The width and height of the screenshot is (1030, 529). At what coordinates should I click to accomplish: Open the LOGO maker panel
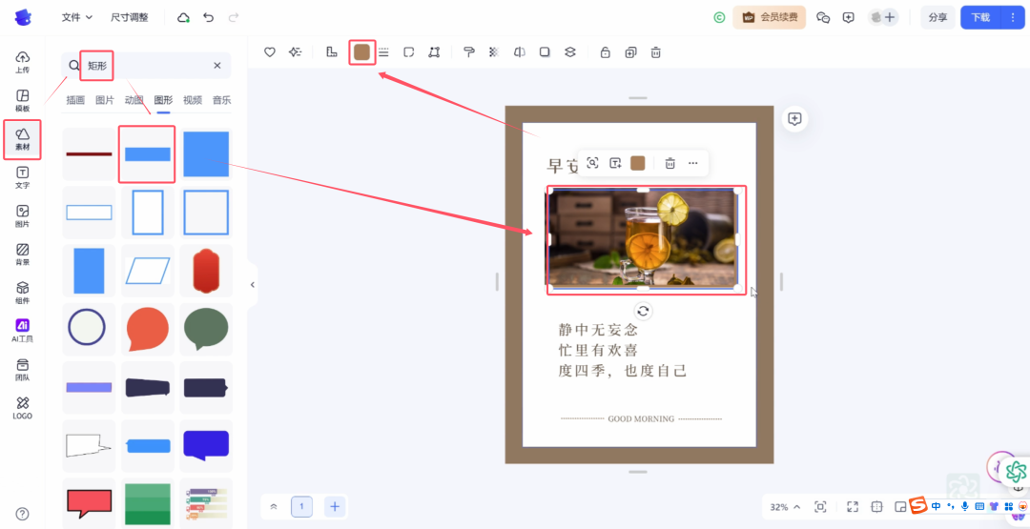(22, 408)
